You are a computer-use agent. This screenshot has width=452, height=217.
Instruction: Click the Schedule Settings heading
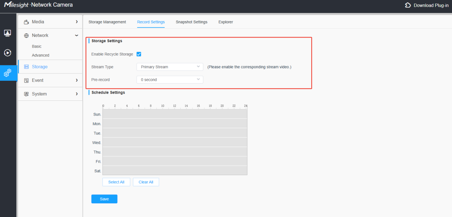[108, 93]
